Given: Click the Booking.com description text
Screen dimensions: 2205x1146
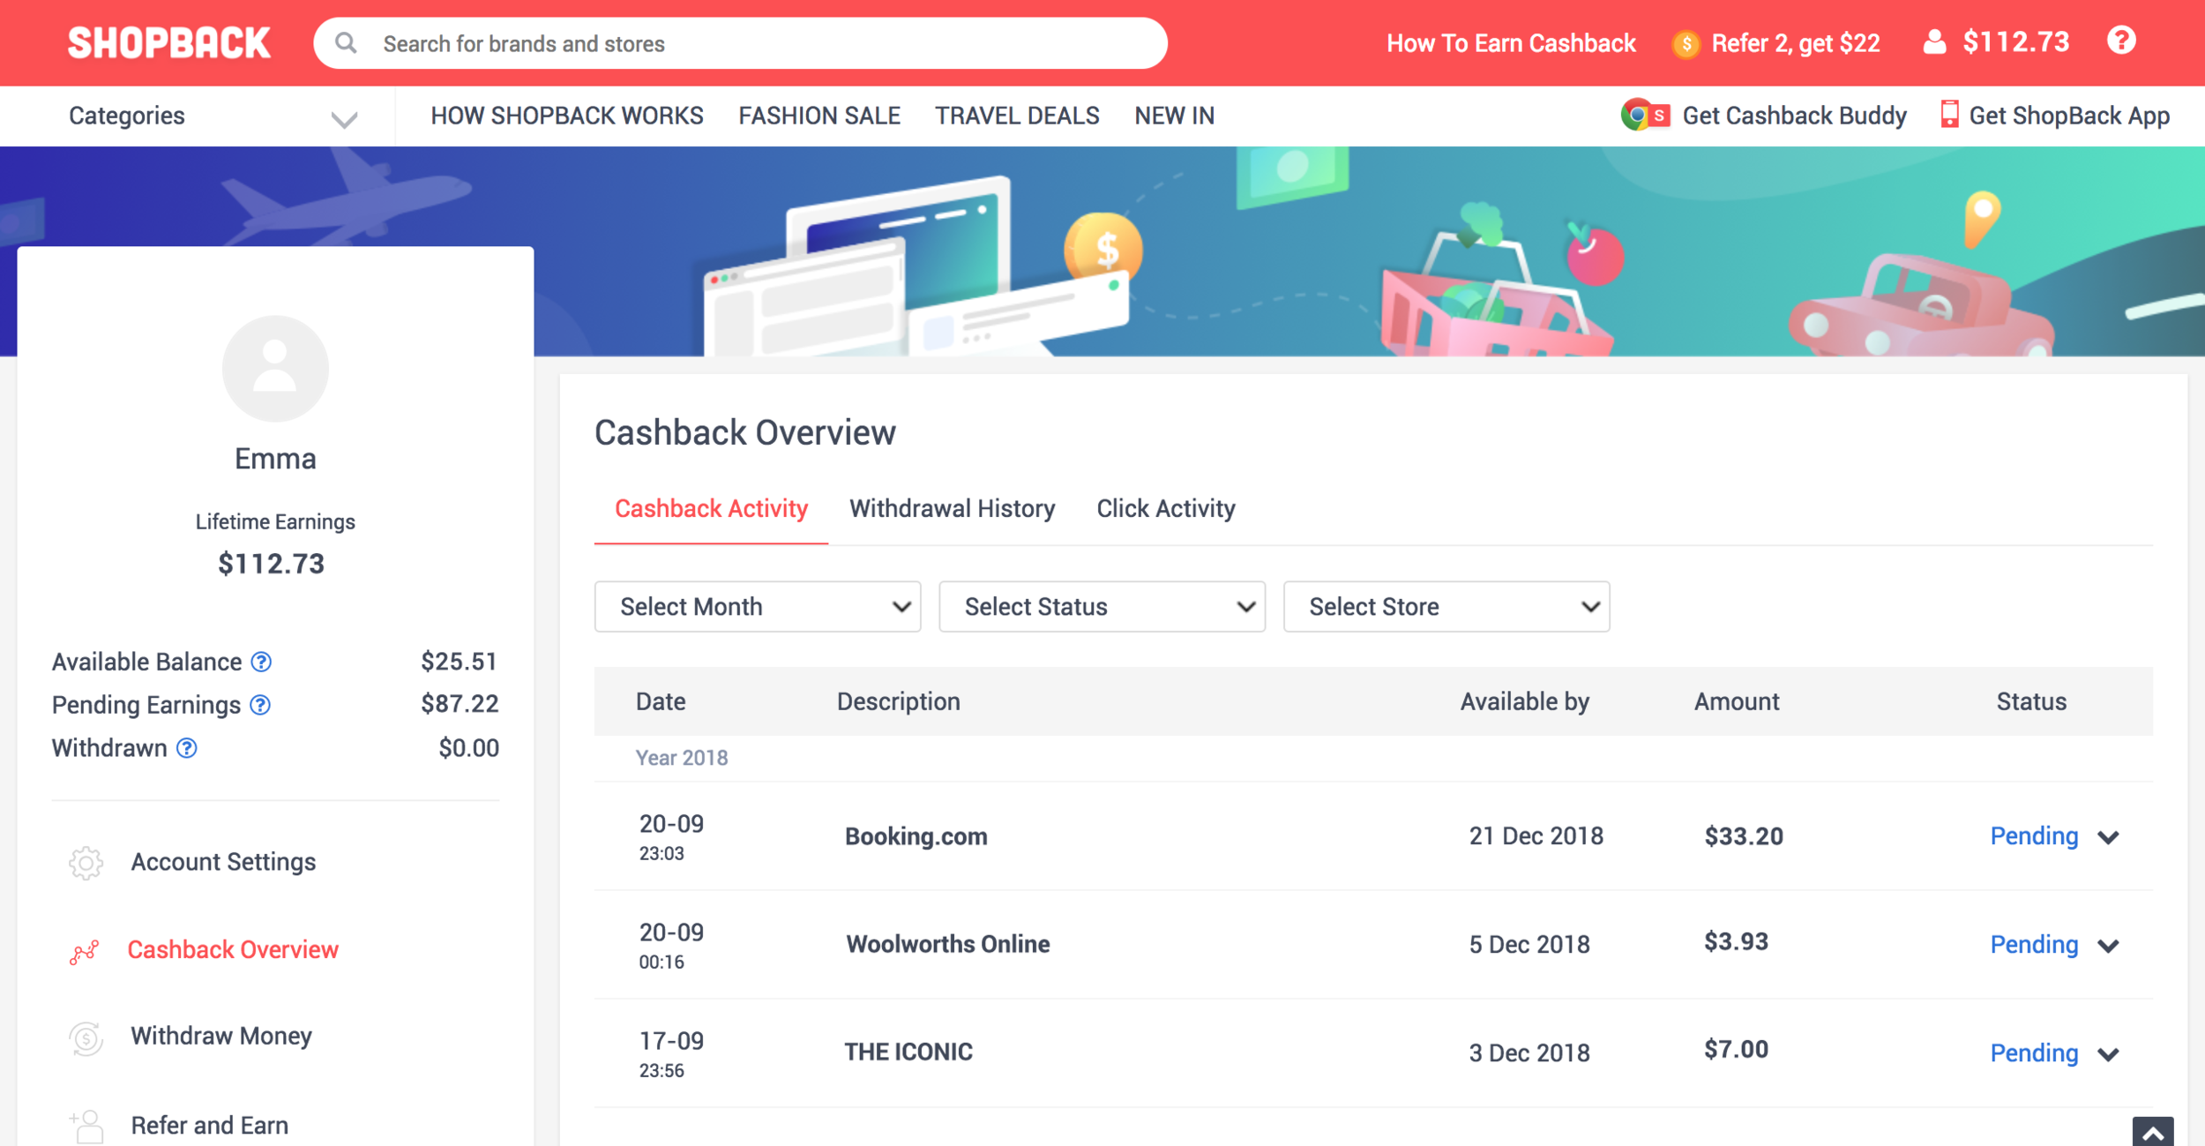Looking at the screenshot, I should tap(916, 836).
